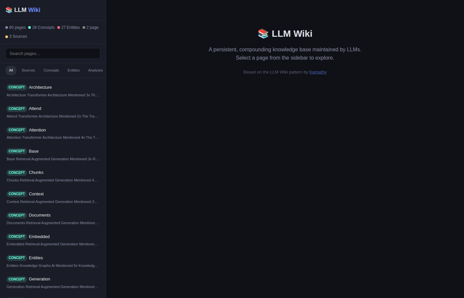Screen dimensions: 464x298
Task: Open the Embedded concept page
Action: coord(53,240)
